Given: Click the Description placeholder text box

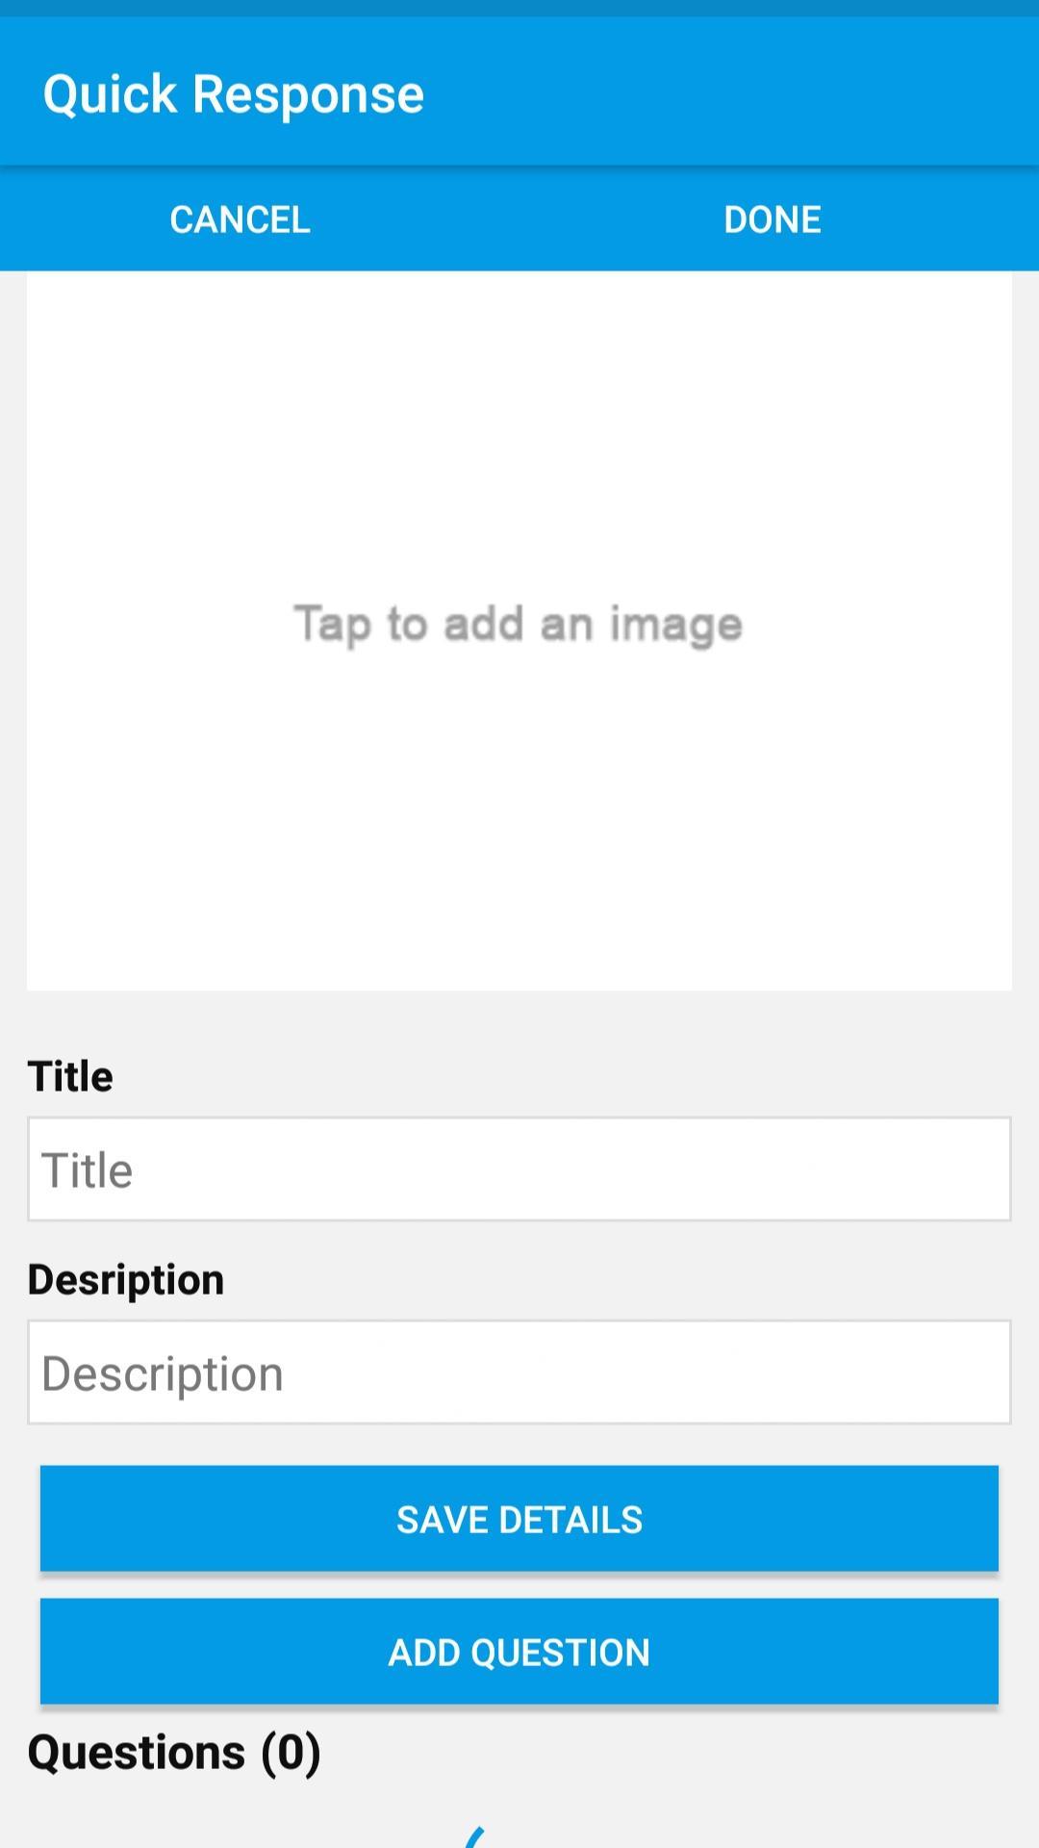Looking at the screenshot, I should [519, 1373].
